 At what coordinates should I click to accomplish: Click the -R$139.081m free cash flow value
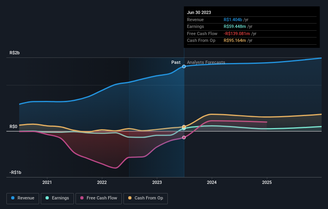[237, 34]
